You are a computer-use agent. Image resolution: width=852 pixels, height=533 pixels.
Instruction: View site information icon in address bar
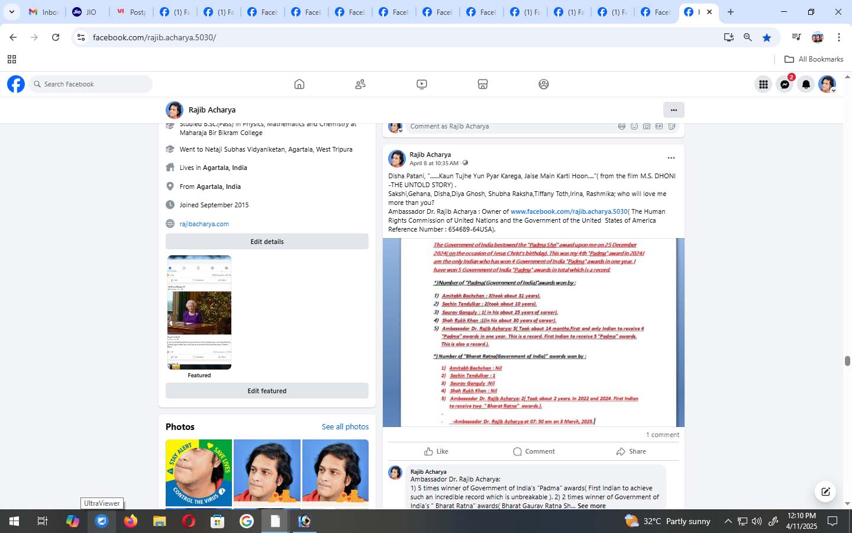pos(81,37)
